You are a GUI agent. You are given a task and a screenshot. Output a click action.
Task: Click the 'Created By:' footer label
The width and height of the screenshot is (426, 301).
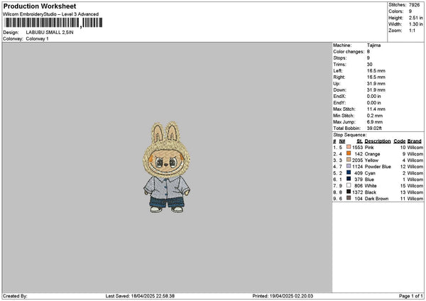[15, 296]
